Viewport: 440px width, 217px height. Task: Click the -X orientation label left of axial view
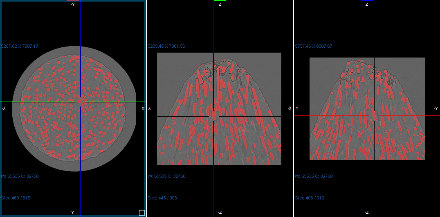click(x=4, y=108)
